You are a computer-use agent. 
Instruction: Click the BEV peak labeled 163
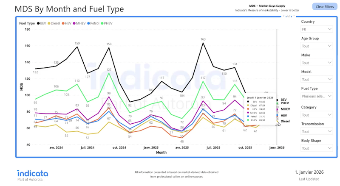coord(203,43)
